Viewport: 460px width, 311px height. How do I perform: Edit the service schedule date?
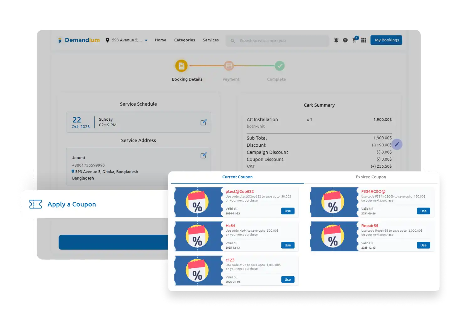click(x=203, y=122)
